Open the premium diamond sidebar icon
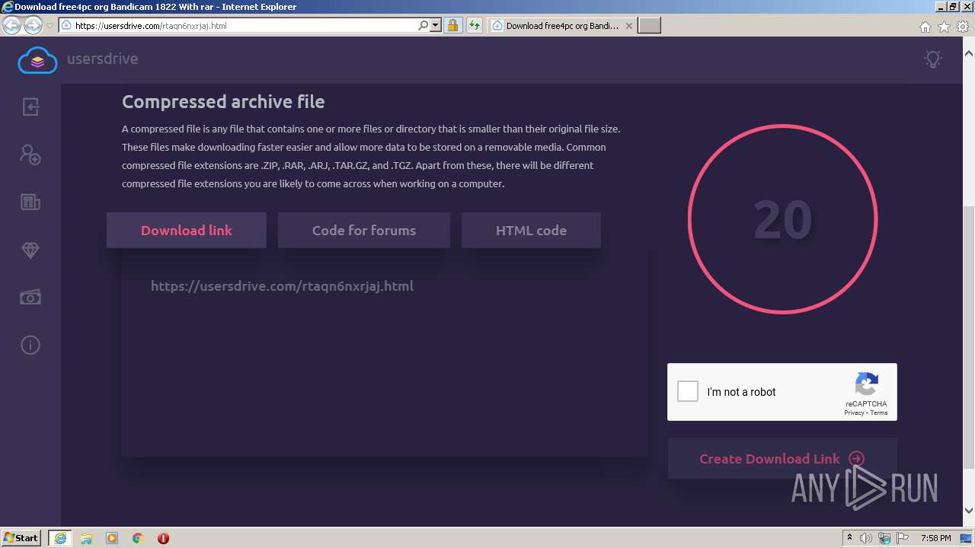Image resolution: width=975 pixels, height=548 pixels. 30,250
